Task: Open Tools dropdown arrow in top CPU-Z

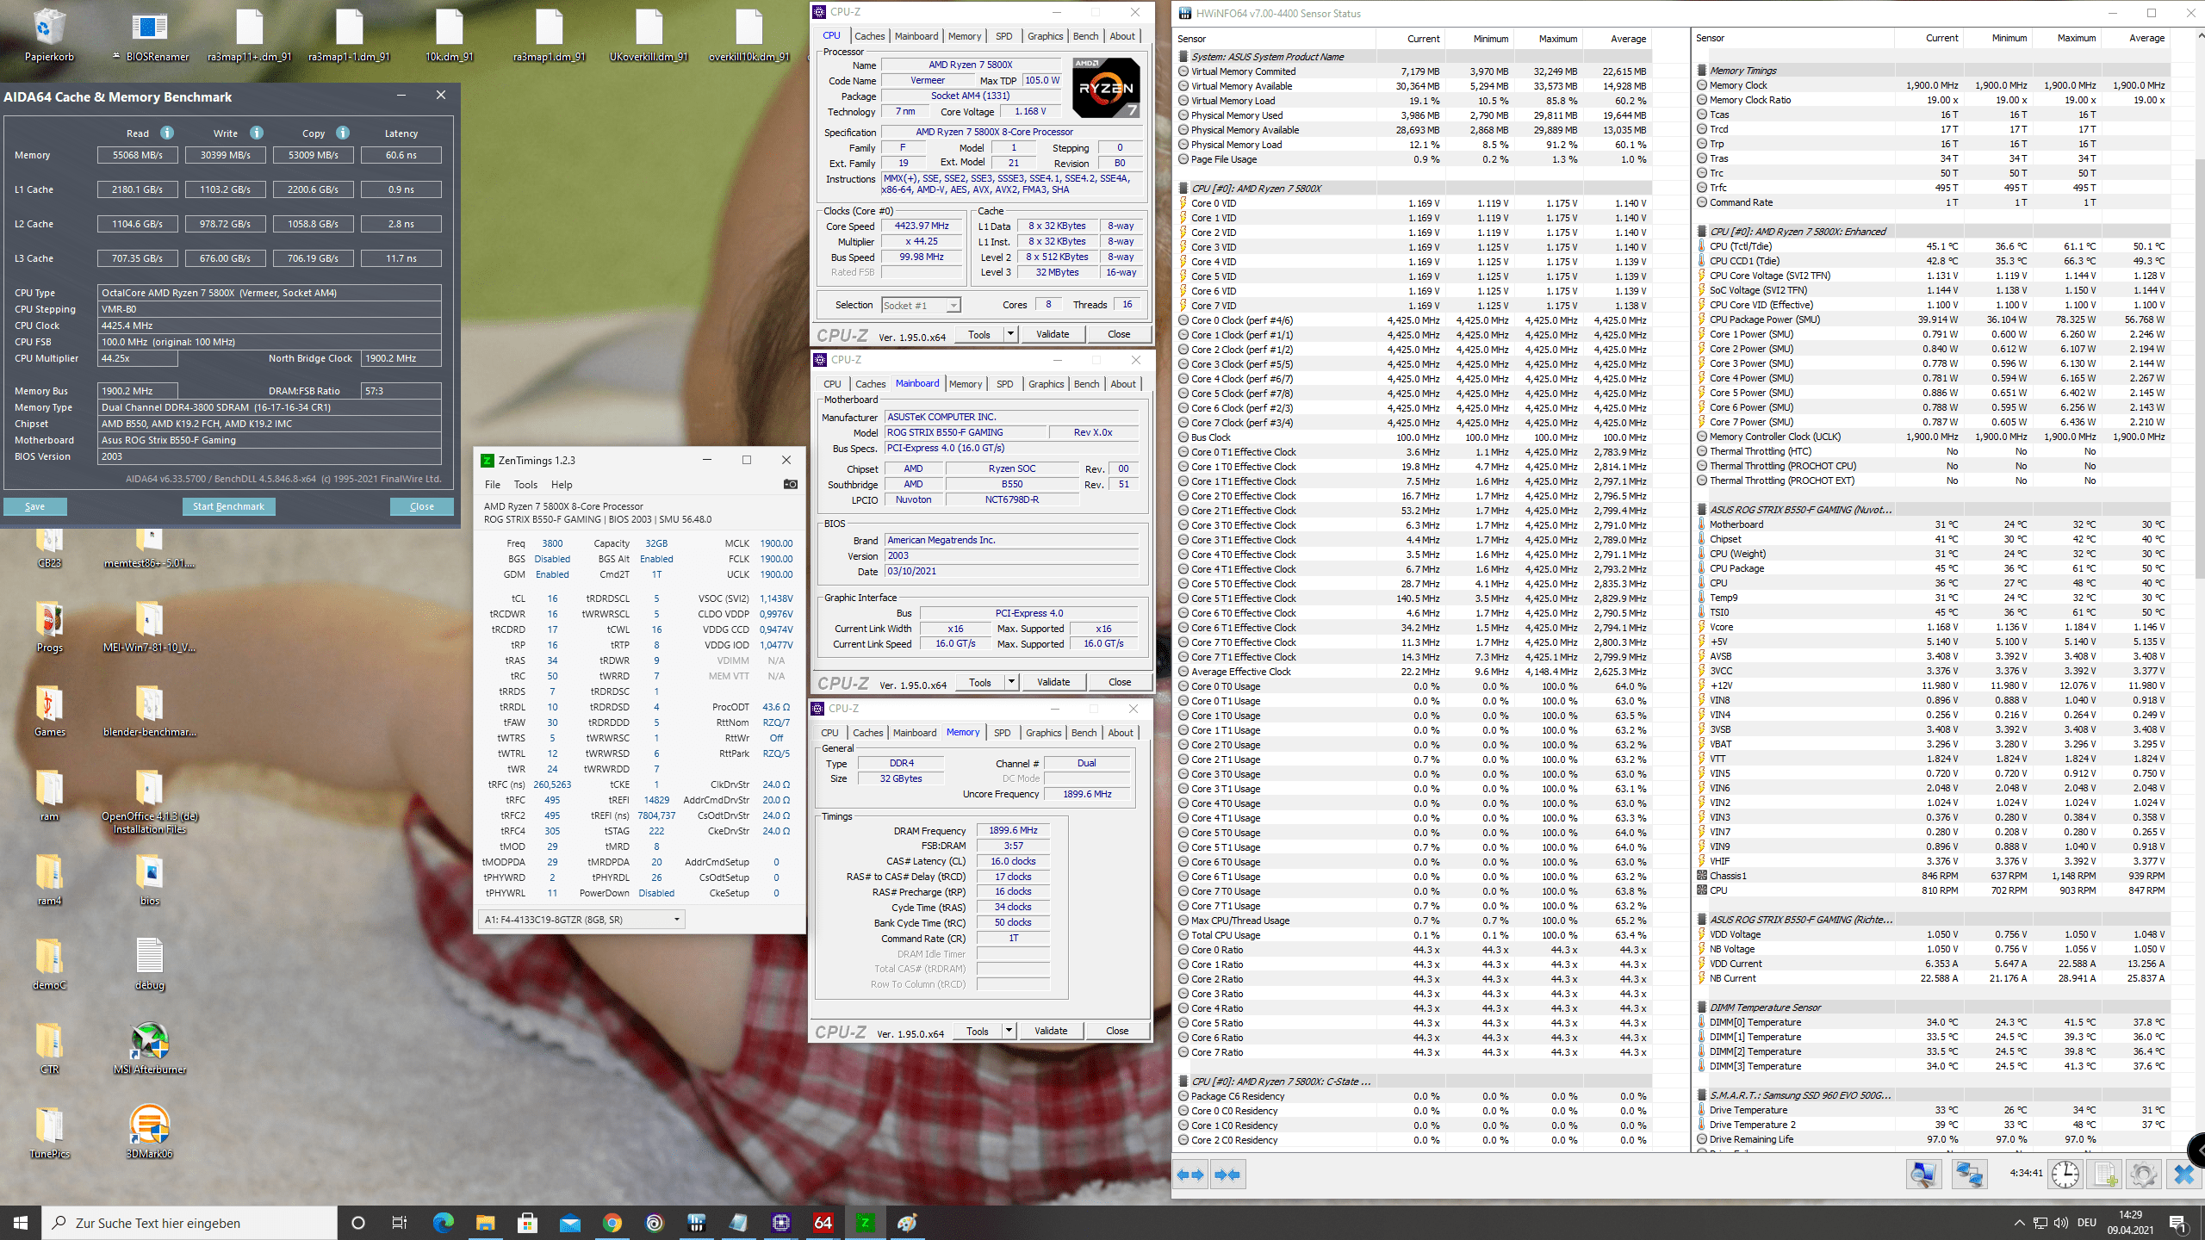Action: point(1010,334)
